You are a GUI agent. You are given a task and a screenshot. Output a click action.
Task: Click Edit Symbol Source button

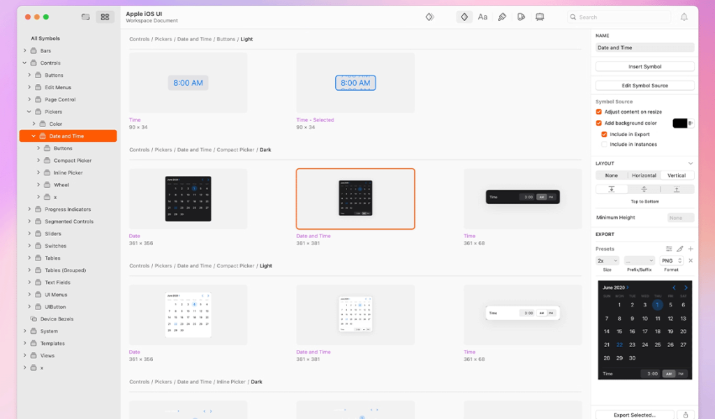tap(644, 86)
